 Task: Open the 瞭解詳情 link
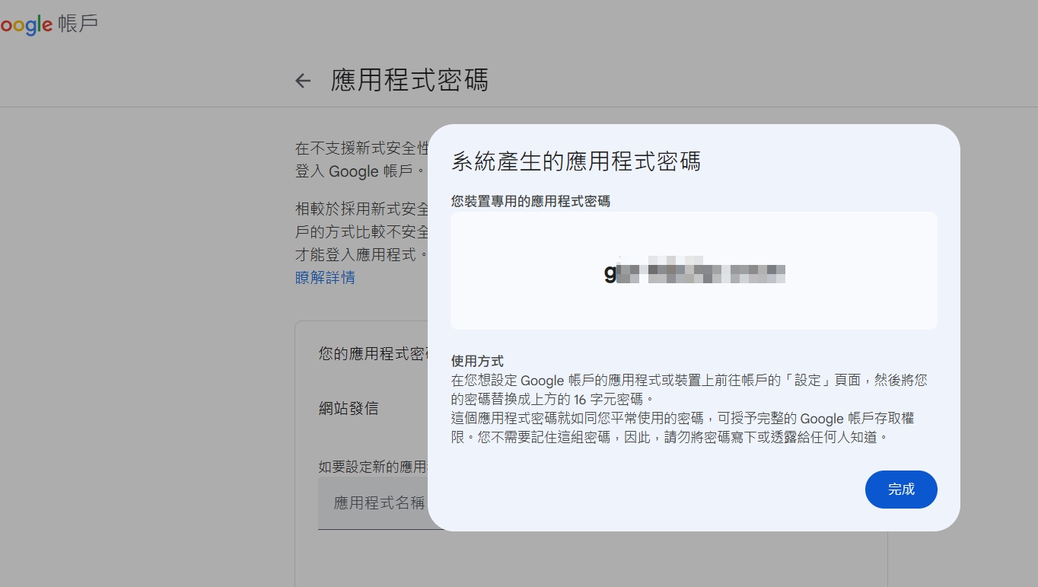[325, 277]
